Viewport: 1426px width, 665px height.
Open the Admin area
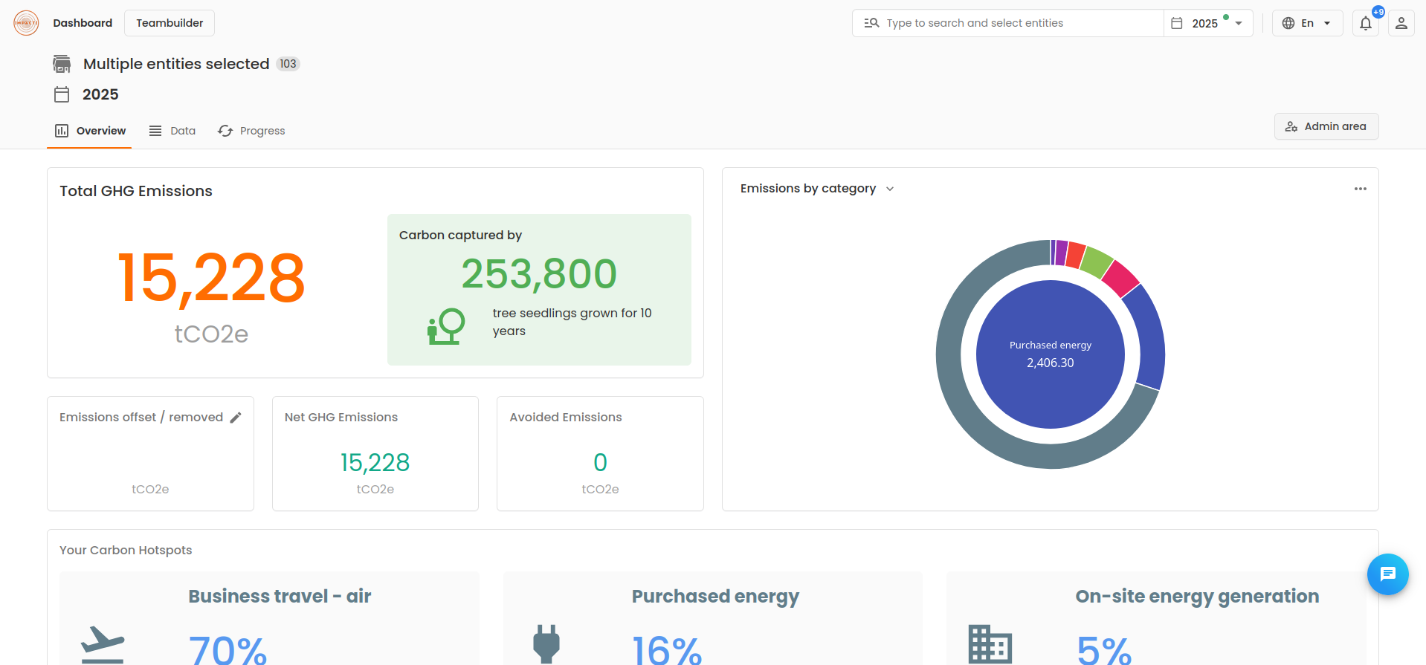[x=1326, y=126]
